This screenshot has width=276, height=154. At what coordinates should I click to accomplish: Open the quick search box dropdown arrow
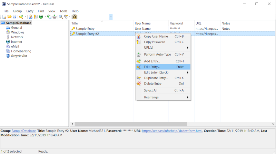pos(111,17)
